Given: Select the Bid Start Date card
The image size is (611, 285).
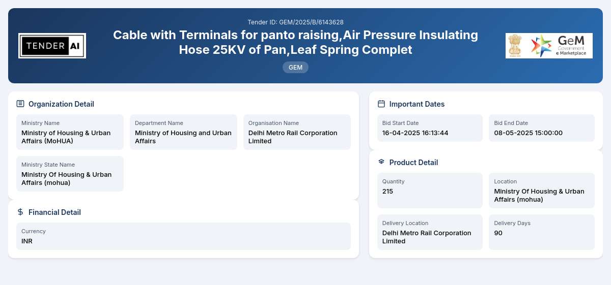Looking at the screenshot, I should click(430, 128).
